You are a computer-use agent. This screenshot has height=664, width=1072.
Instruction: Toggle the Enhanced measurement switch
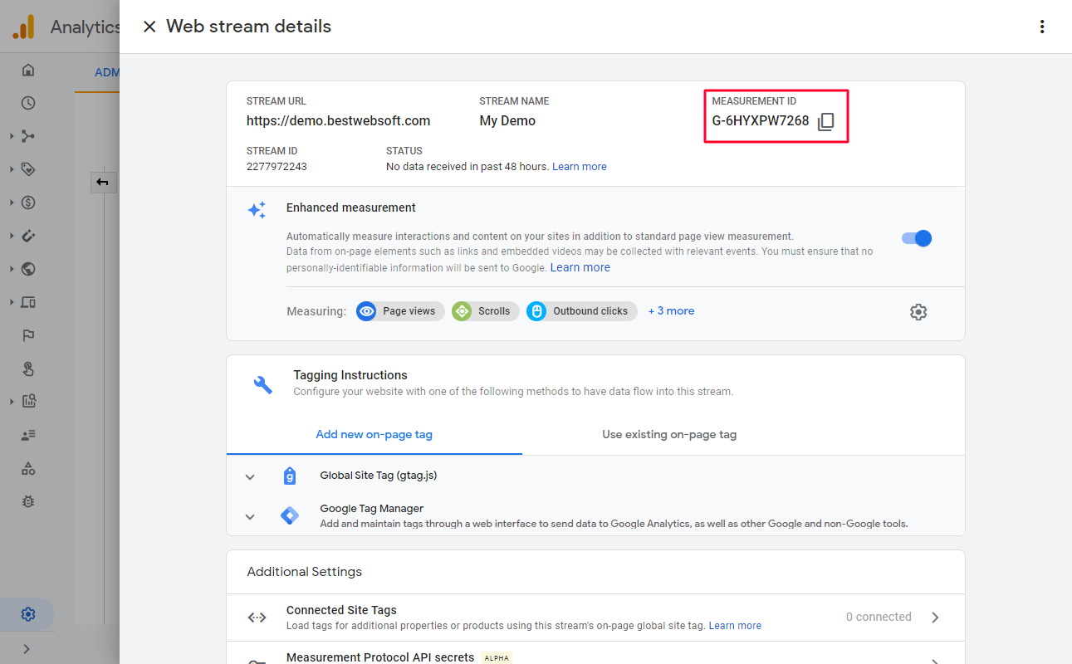[x=917, y=238]
